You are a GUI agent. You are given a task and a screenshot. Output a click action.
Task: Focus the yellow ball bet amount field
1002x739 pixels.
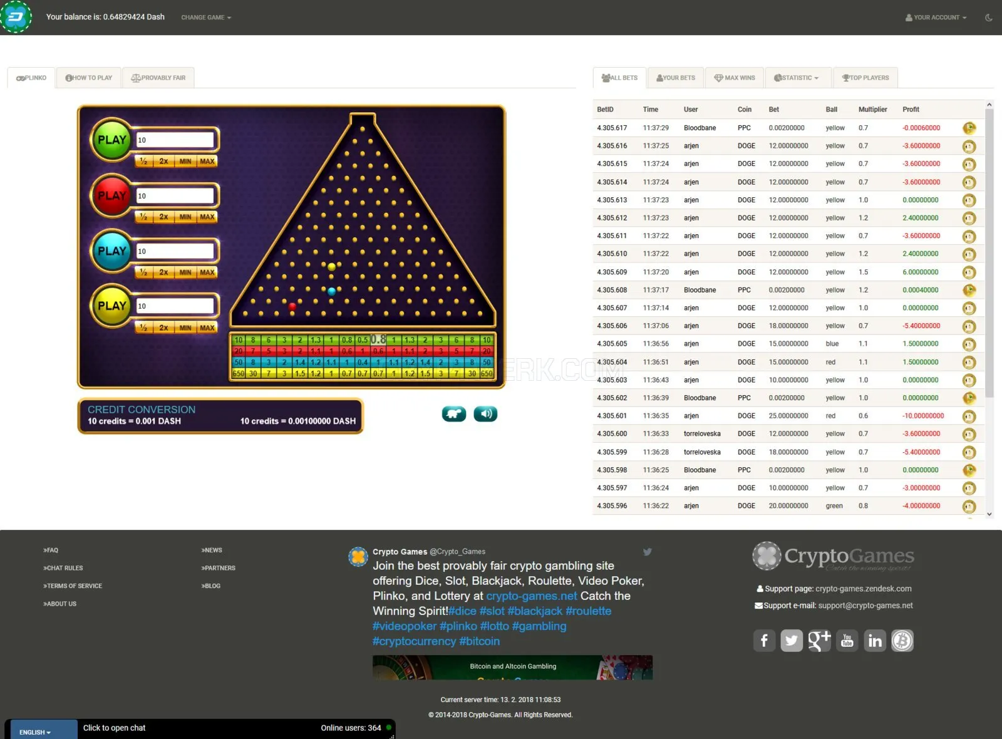click(x=175, y=306)
